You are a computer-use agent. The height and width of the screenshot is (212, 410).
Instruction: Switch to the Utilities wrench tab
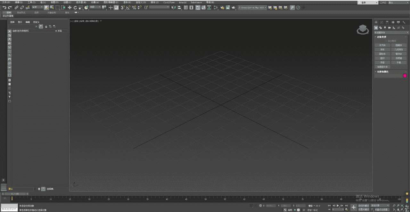point(404,22)
